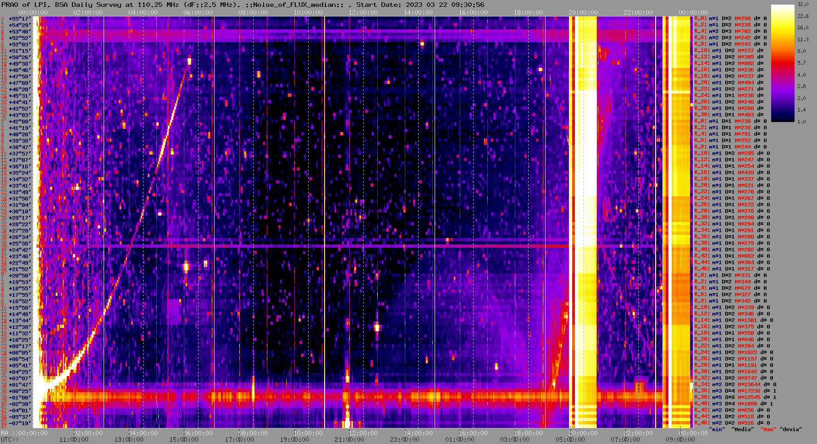Click the color scale value 5.7
Screen dimensions: 817x444
tap(801, 63)
